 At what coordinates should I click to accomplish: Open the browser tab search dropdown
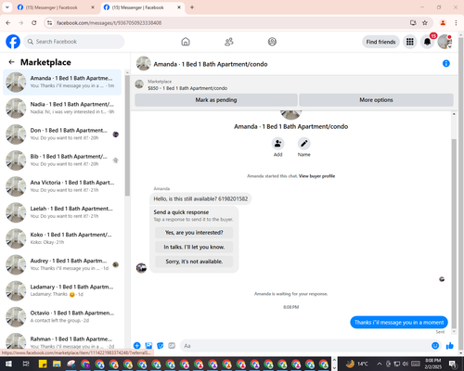(x=7, y=7)
